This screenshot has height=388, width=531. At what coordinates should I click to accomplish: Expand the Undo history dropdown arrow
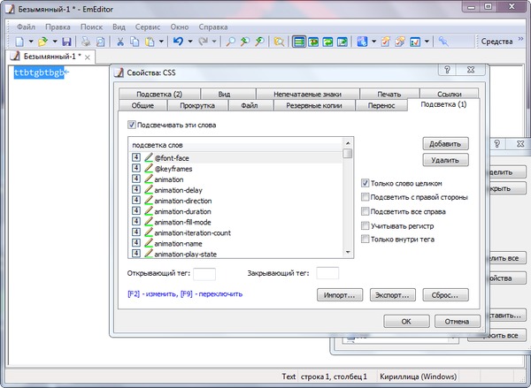(191, 42)
